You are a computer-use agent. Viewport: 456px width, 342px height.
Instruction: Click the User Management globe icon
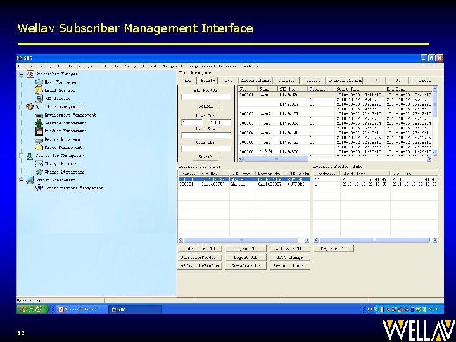click(39, 82)
